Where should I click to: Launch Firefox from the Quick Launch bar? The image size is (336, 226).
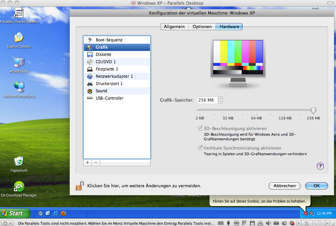point(63,213)
